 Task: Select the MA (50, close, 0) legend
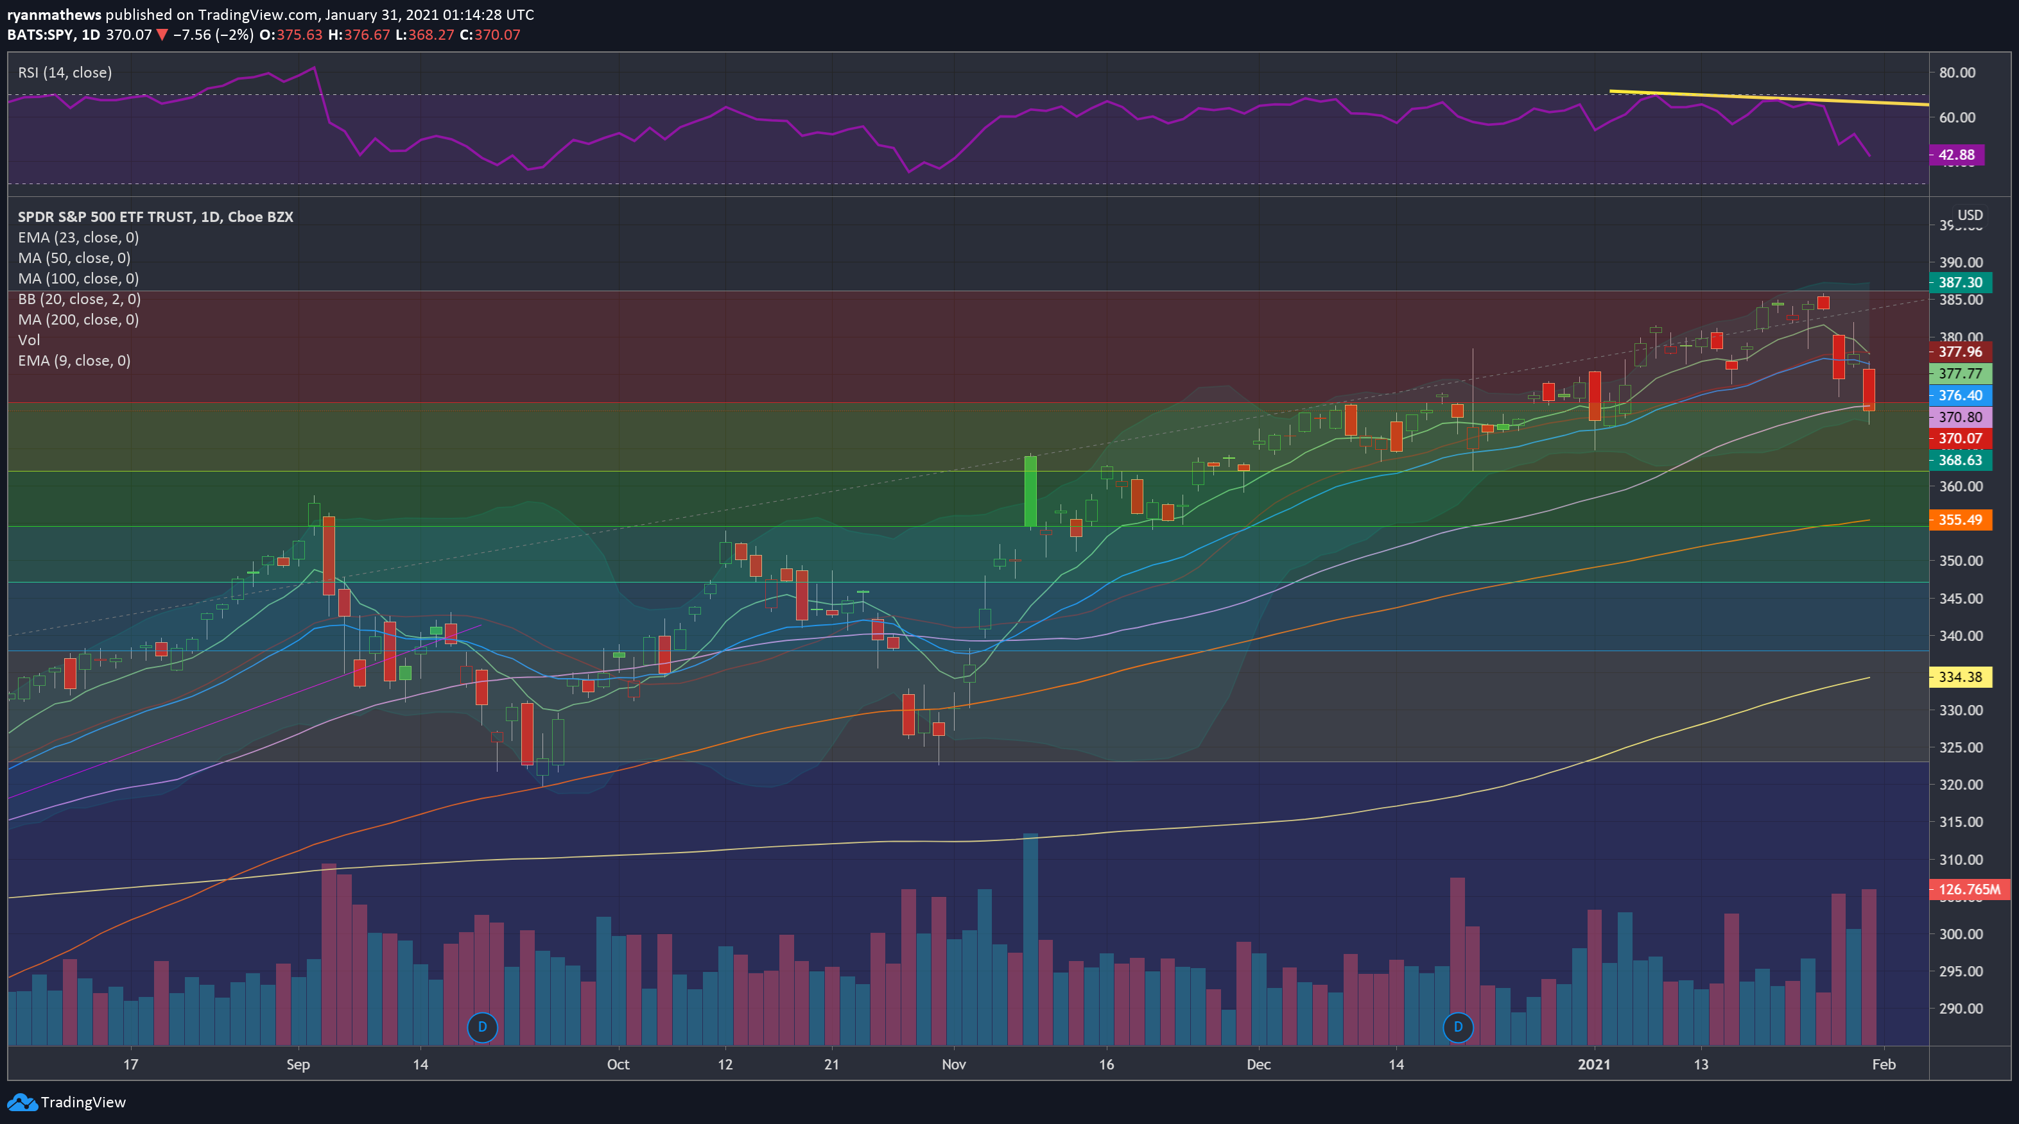point(74,258)
